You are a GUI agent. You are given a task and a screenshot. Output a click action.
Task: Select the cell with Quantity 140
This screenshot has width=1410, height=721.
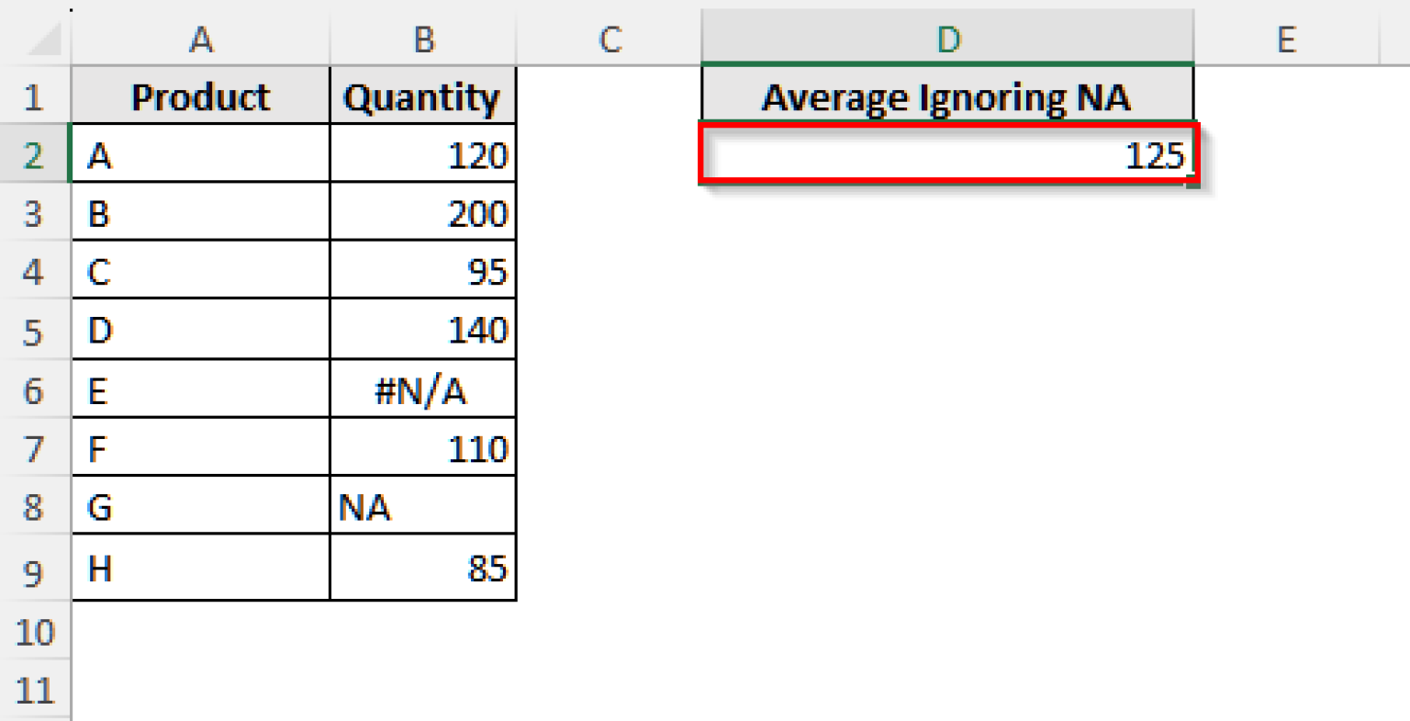pos(422,331)
